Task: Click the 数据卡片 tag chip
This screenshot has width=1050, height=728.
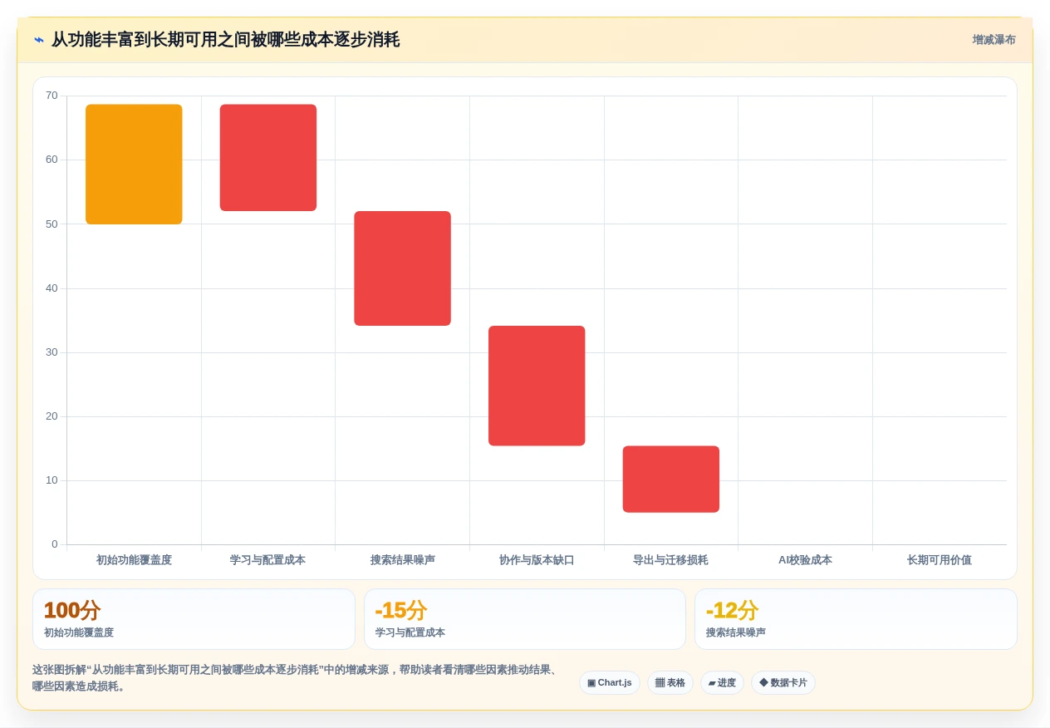Action: (783, 683)
